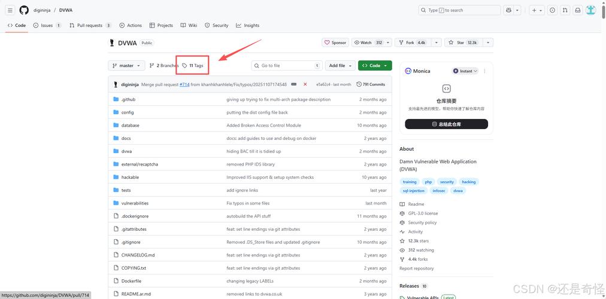Open the COPYING.txt file
This screenshot has width=606, height=299.
tap(134, 268)
